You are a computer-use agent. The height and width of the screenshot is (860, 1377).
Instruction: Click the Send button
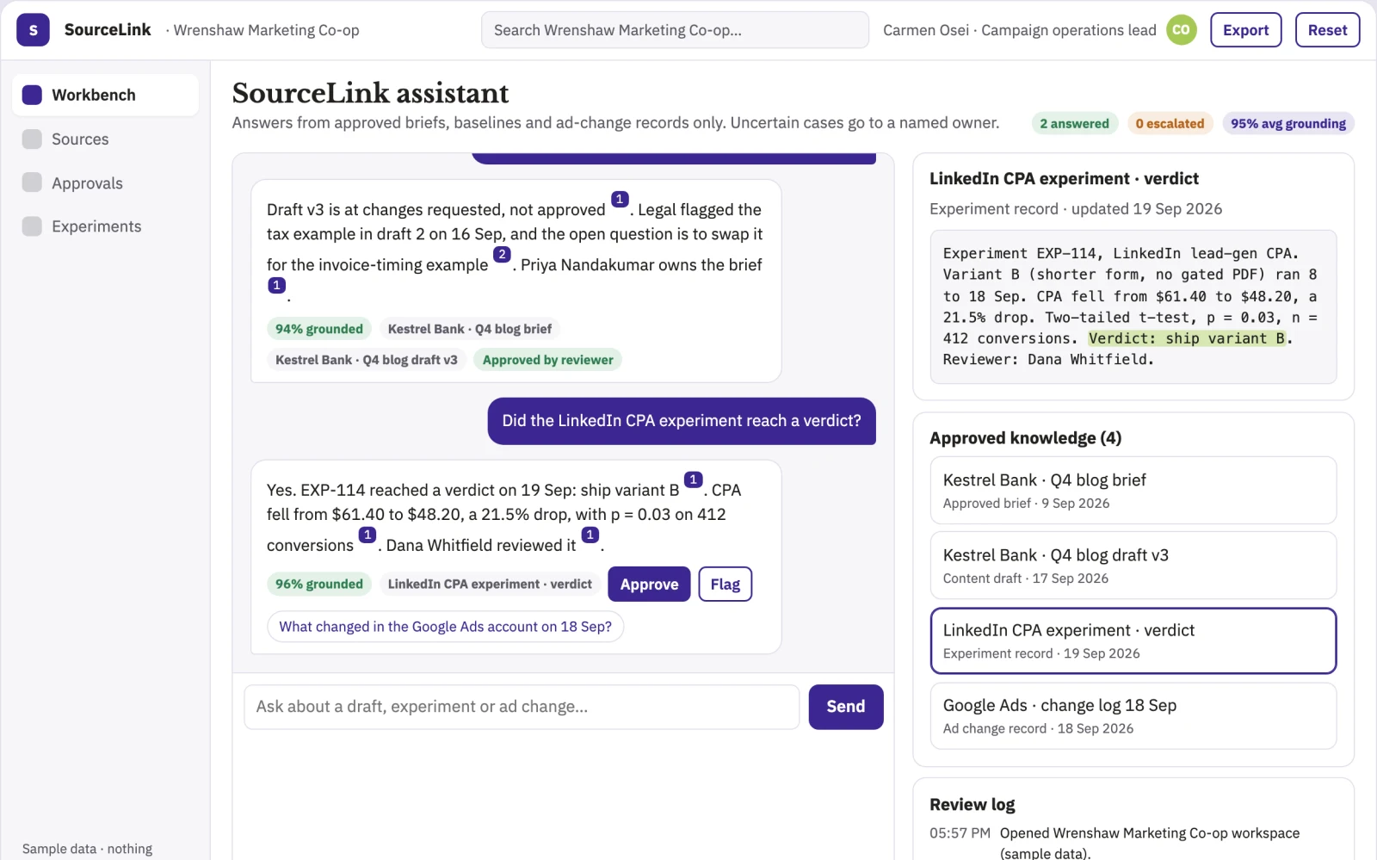pyautogui.click(x=846, y=707)
